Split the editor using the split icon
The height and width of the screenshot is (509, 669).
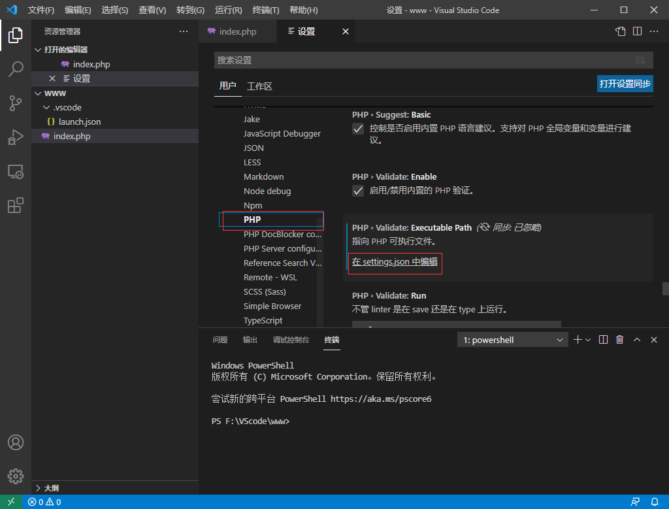(x=636, y=31)
